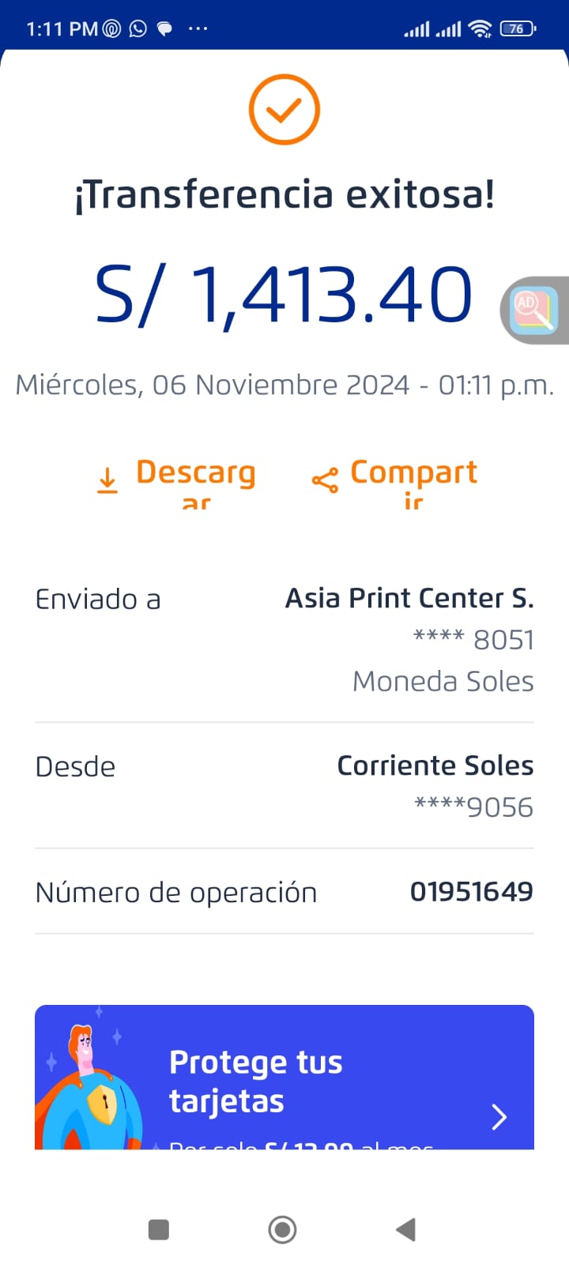Tap the floating AD magnifier icon

click(535, 310)
